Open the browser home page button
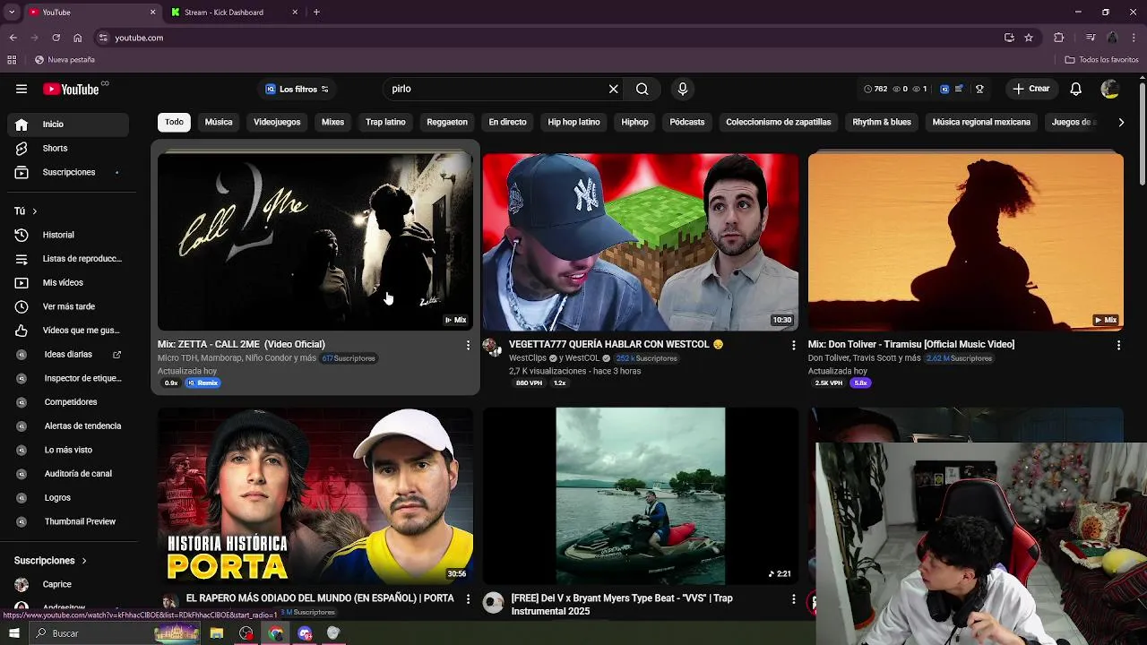 point(77,38)
